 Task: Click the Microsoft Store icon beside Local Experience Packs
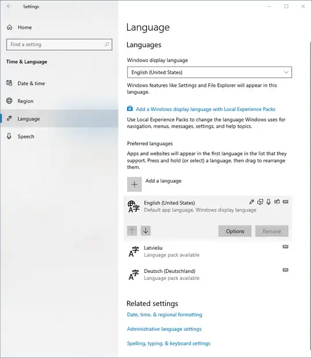[130, 109]
